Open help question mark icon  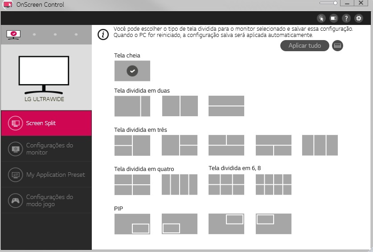tap(346, 18)
